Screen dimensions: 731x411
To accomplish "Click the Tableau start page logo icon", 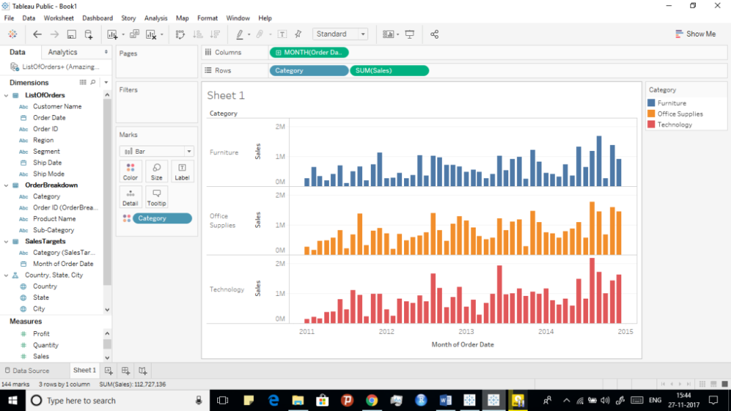I will point(13,34).
